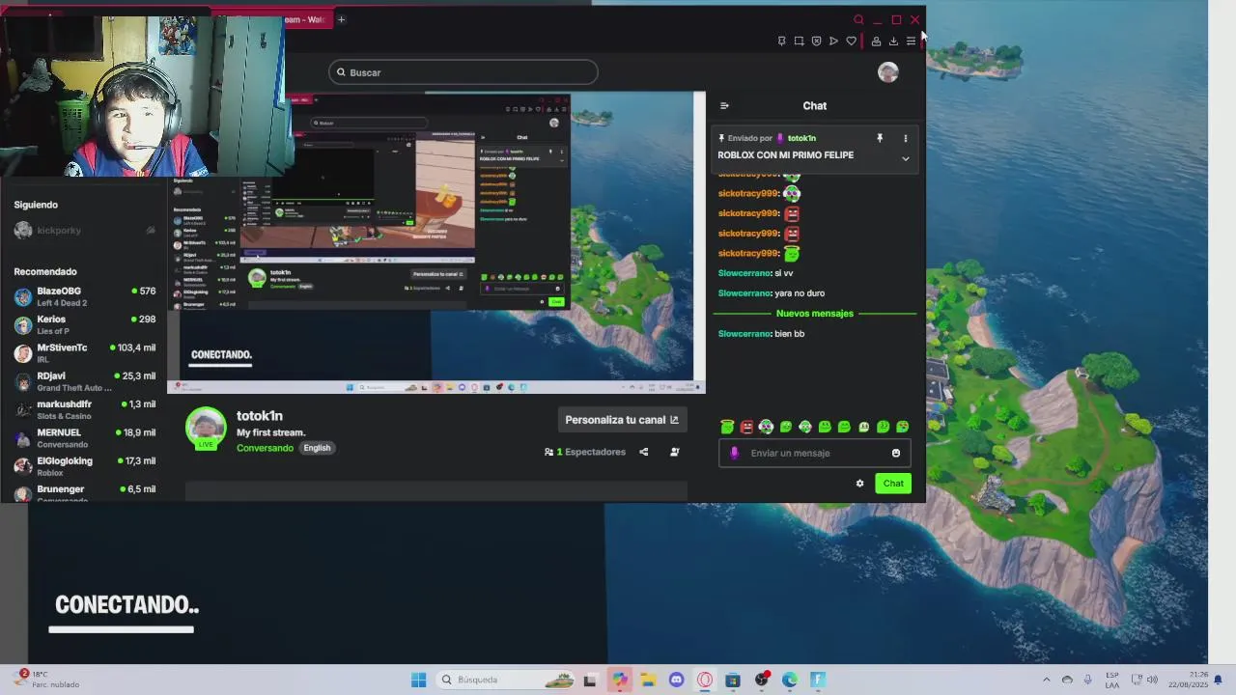Image resolution: width=1236 pixels, height=695 pixels.
Task: Open ElGlogloking Roblox channel
Action: [x=85, y=466]
